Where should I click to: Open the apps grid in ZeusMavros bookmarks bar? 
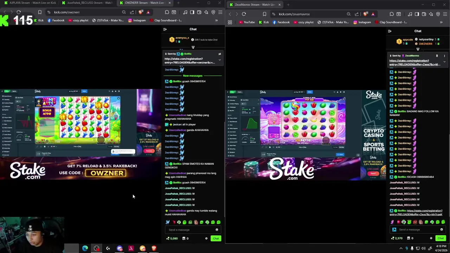coord(230,22)
